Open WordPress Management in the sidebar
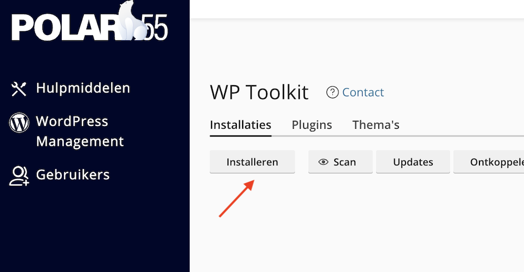Viewport: 524px width, 272px height. click(x=80, y=131)
